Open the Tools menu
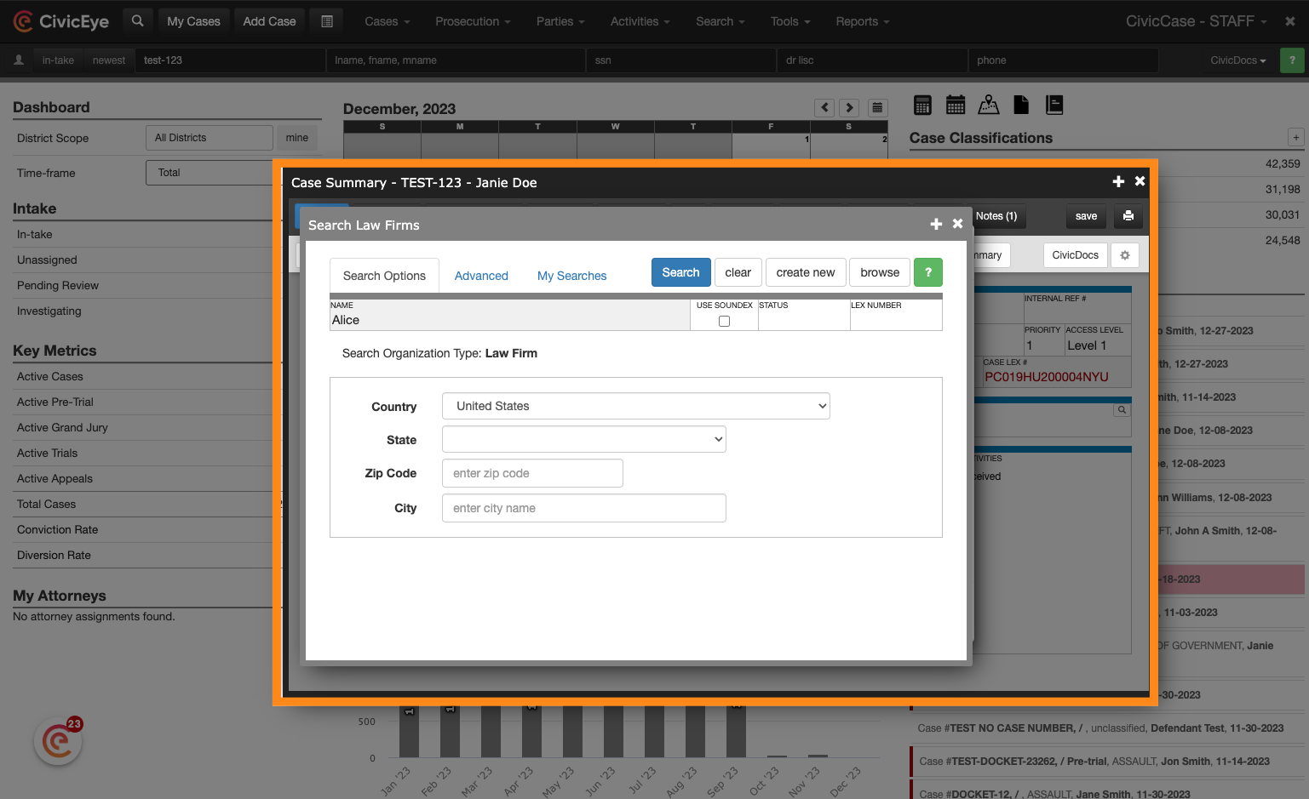Image resolution: width=1309 pixels, height=799 pixels. 790,21
